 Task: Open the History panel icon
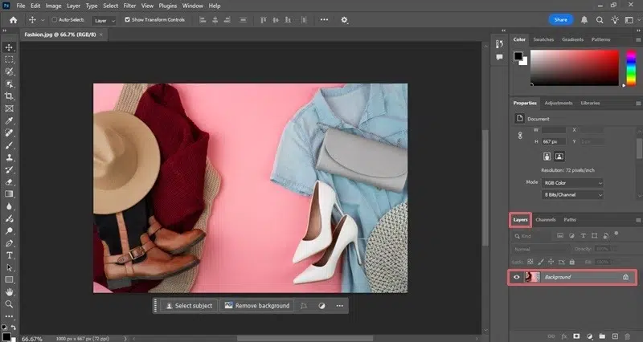tap(498, 43)
